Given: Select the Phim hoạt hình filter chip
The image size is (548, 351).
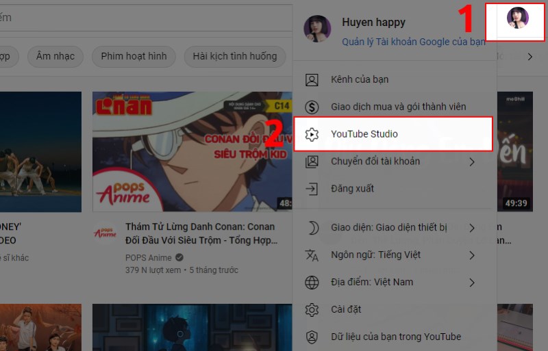Looking at the screenshot, I should pos(134,56).
